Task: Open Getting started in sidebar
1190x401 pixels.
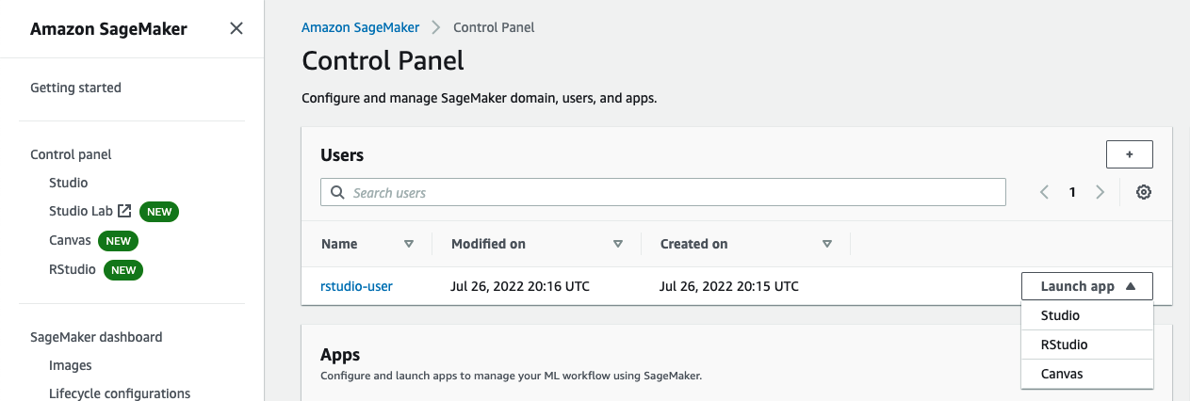Action: (x=75, y=88)
